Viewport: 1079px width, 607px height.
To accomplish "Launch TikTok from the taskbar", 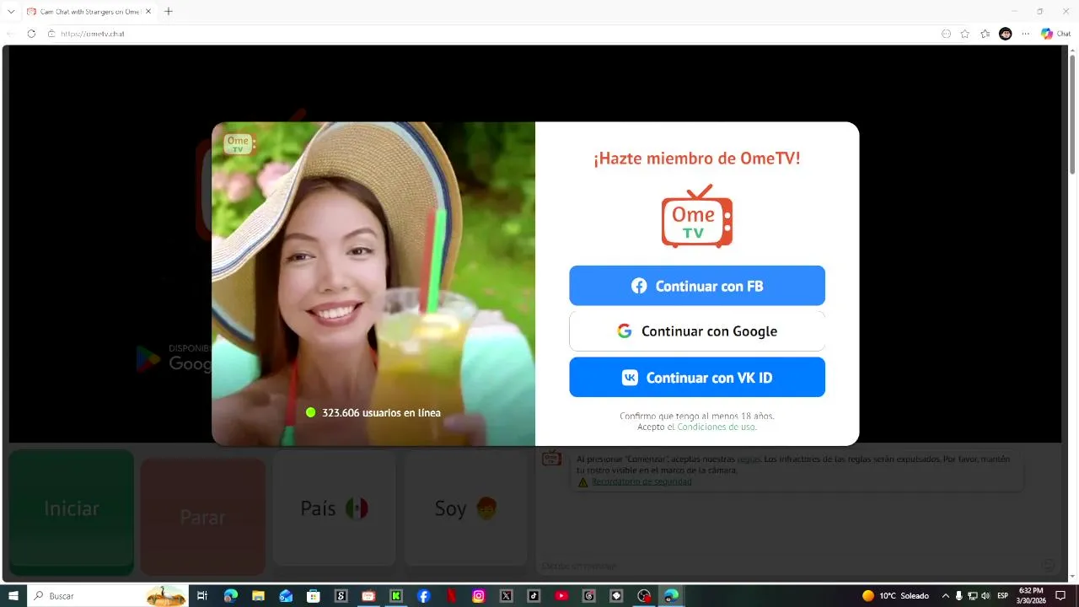I will [x=534, y=595].
